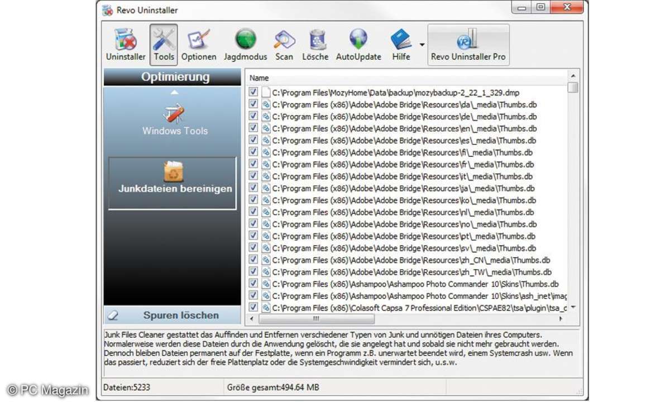670x402 pixels.
Task: Open the Uninstaller toolbar icon
Action: 126,44
